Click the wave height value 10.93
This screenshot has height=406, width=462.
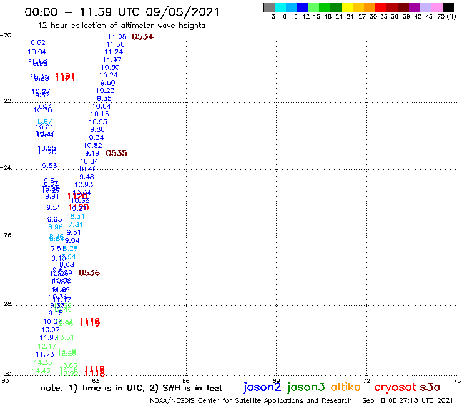(84, 185)
